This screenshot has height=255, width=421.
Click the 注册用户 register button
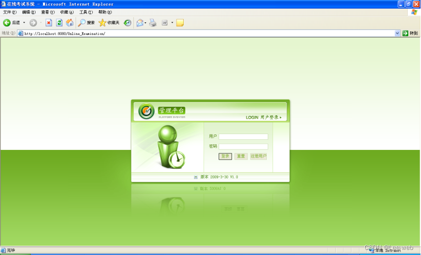(x=258, y=156)
